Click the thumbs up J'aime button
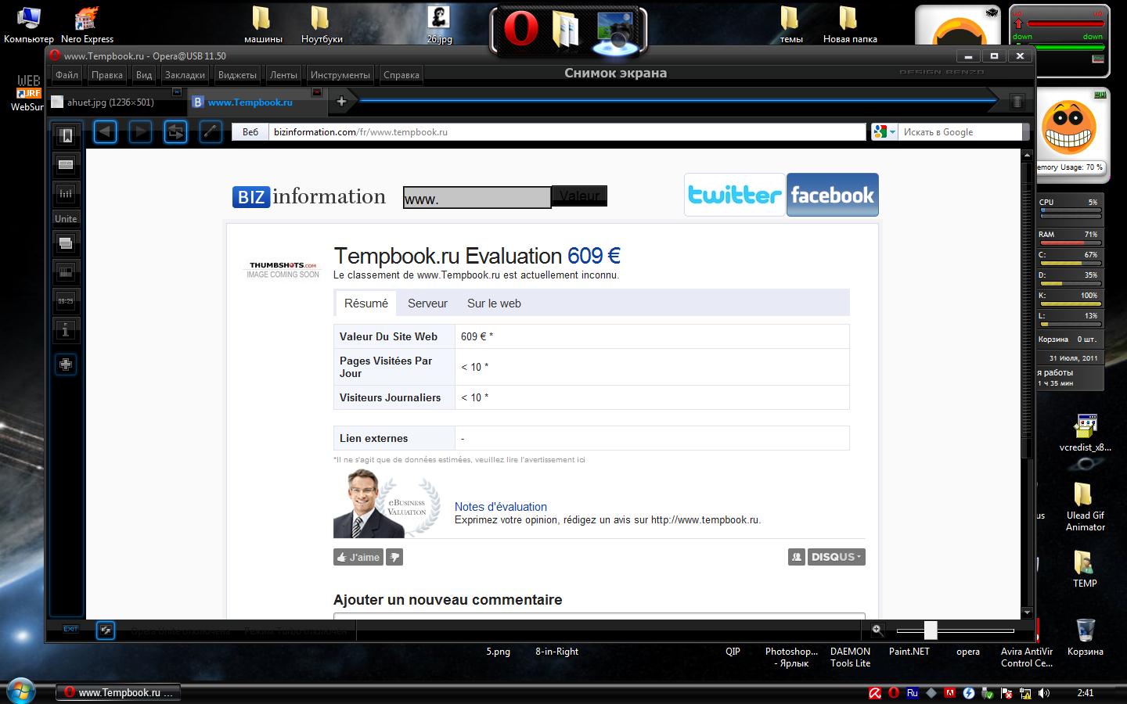The height and width of the screenshot is (704, 1127). [x=358, y=557]
